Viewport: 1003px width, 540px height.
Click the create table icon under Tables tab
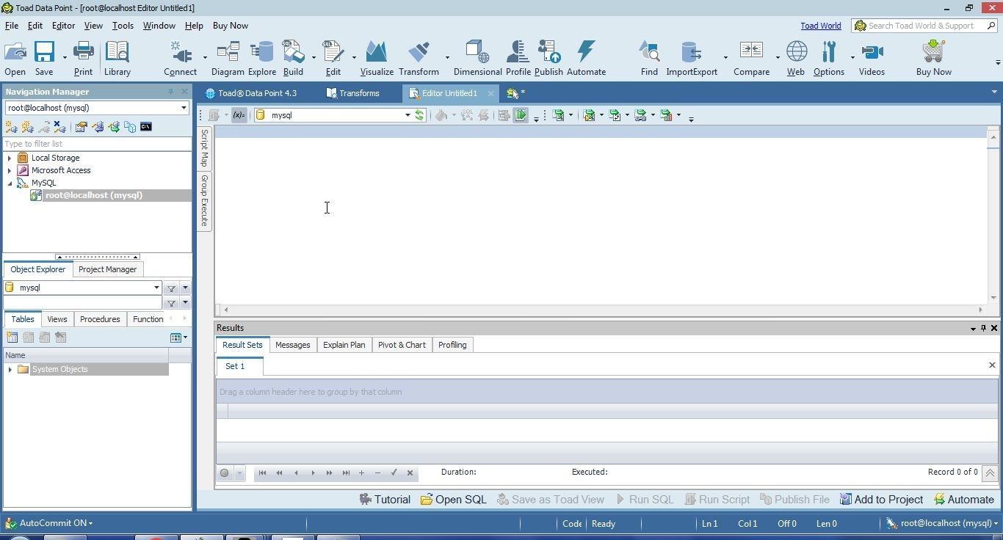pos(12,337)
